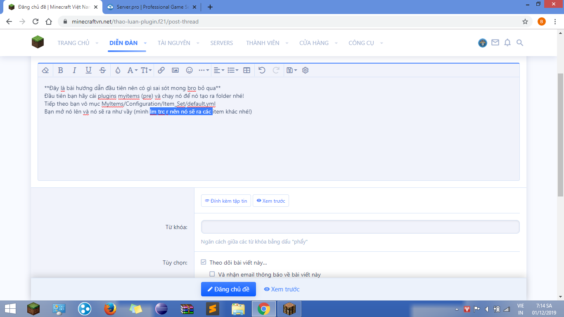Insert a table in the editor

(x=247, y=70)
